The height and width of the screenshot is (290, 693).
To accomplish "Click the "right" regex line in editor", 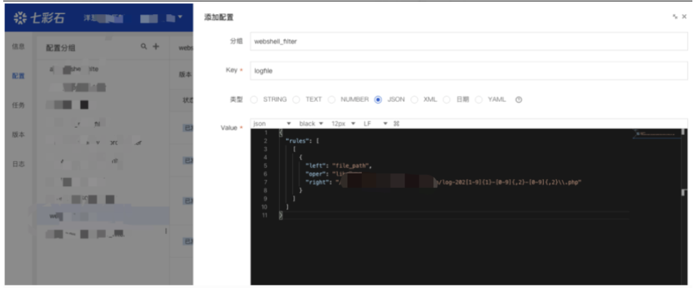I will pos(443,182).
